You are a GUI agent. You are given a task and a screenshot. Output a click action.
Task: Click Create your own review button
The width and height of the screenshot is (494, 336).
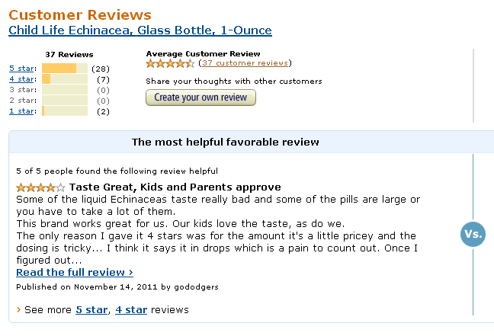[x=200, y=98]
